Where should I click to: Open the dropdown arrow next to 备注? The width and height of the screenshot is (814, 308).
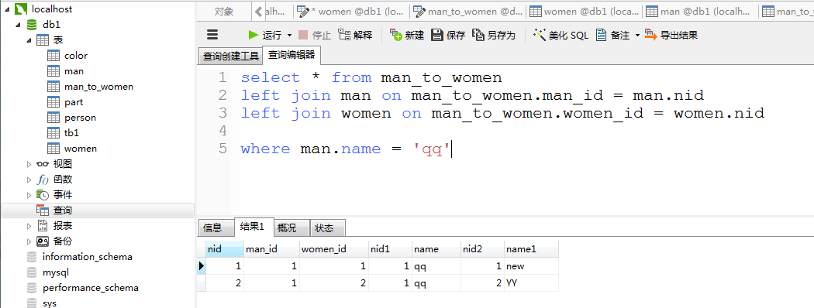click(x=637, y=36)
